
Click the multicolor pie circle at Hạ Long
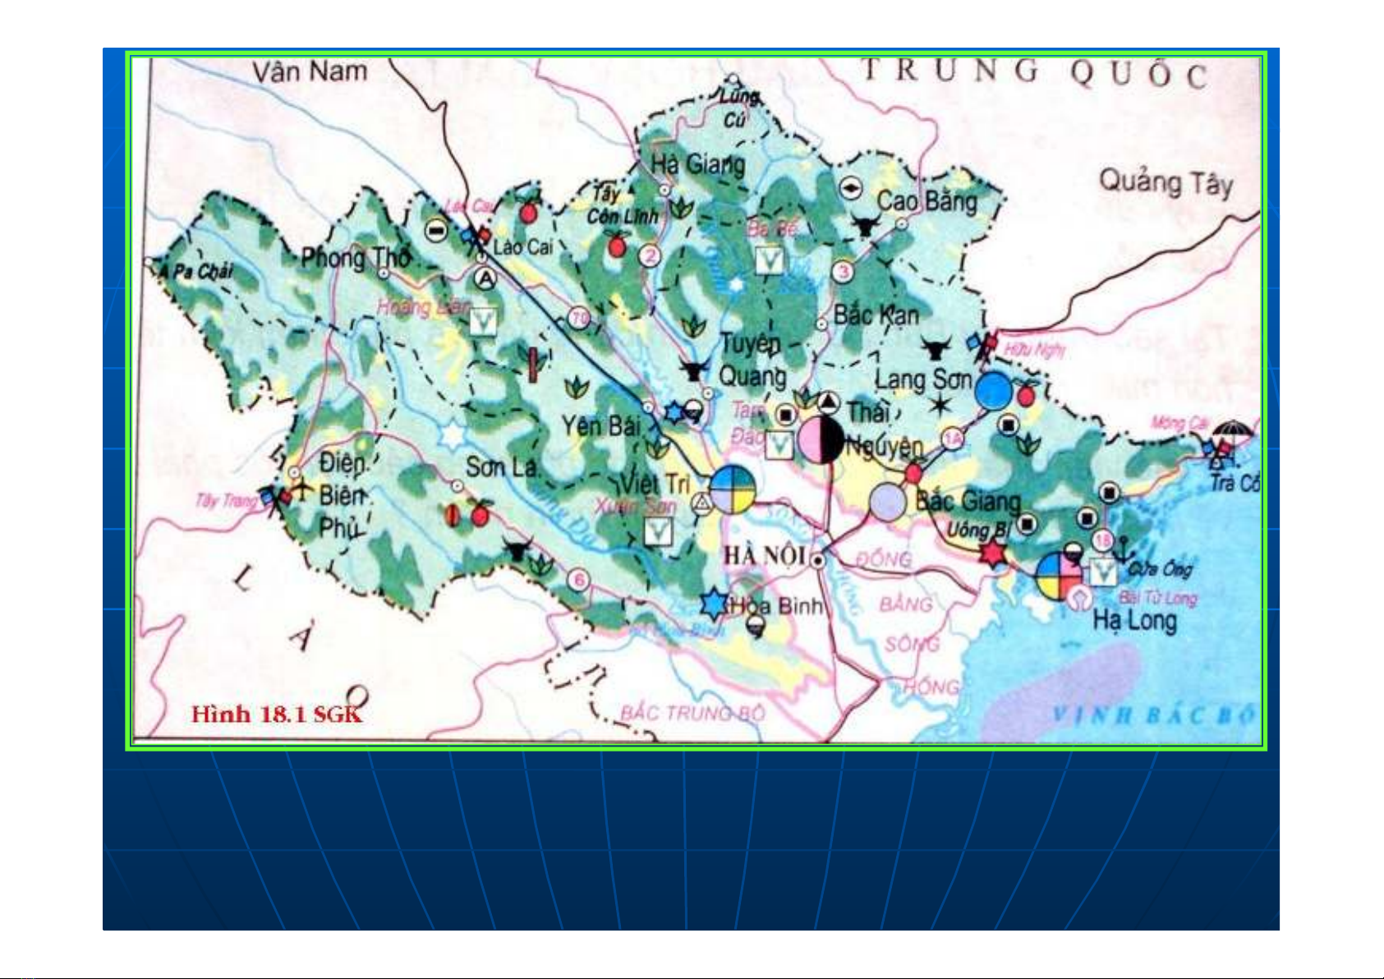click(1059, 576)
